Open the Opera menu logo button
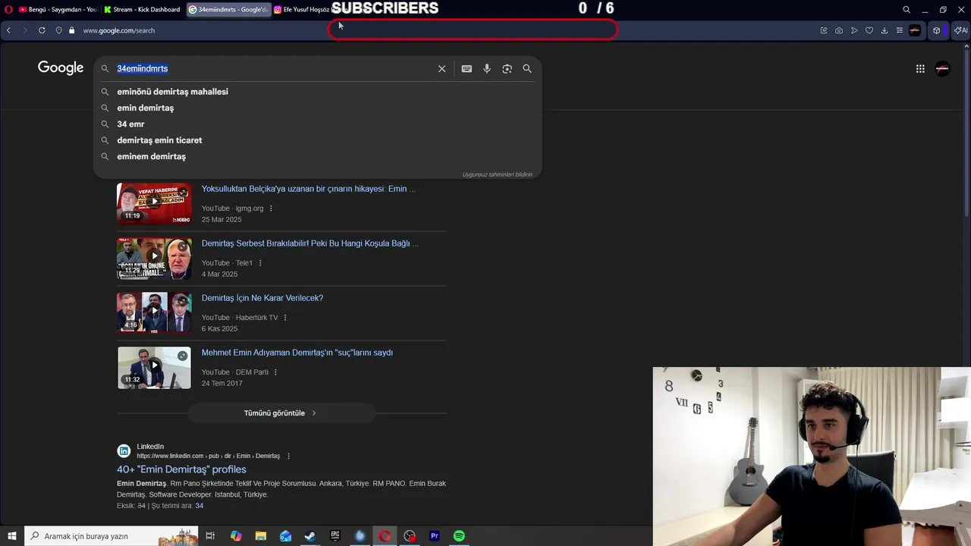Screen dimensions: 971x546 [x=8, y=10]
